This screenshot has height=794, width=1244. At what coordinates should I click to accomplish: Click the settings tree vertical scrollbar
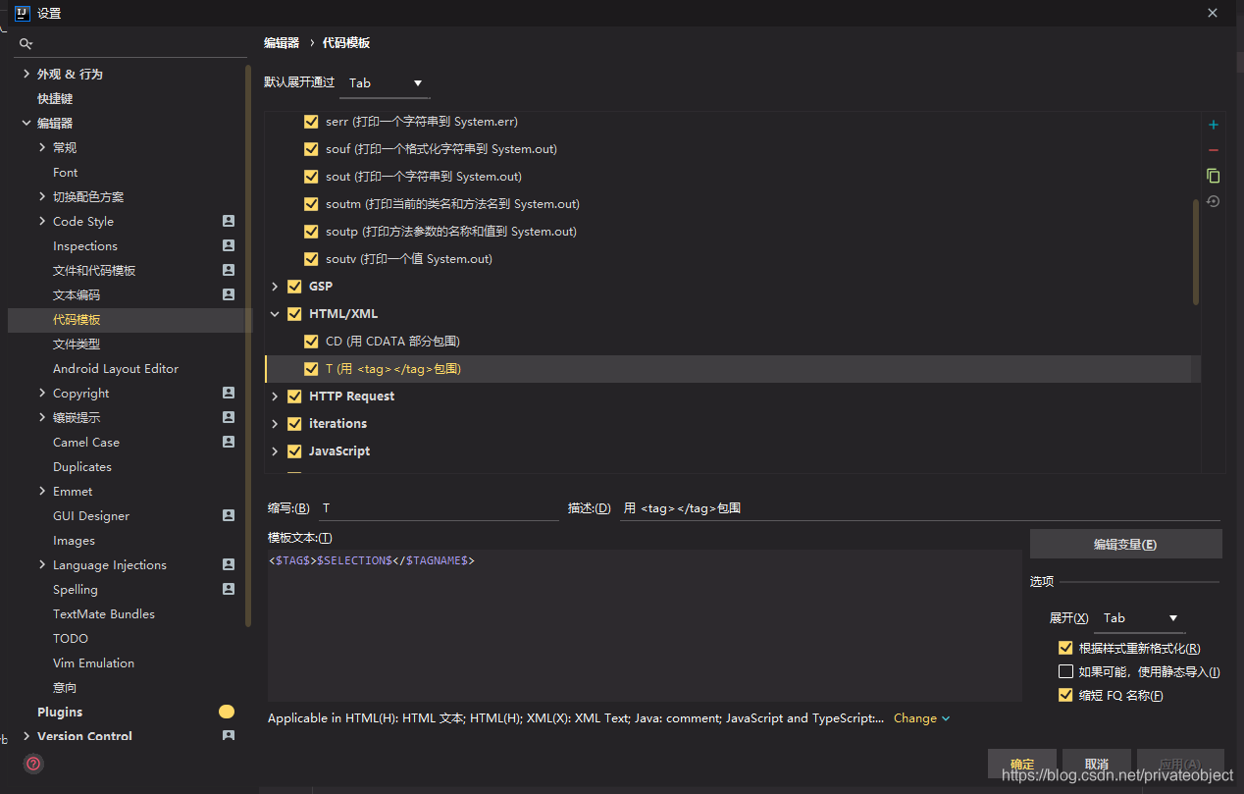[248, 344]
